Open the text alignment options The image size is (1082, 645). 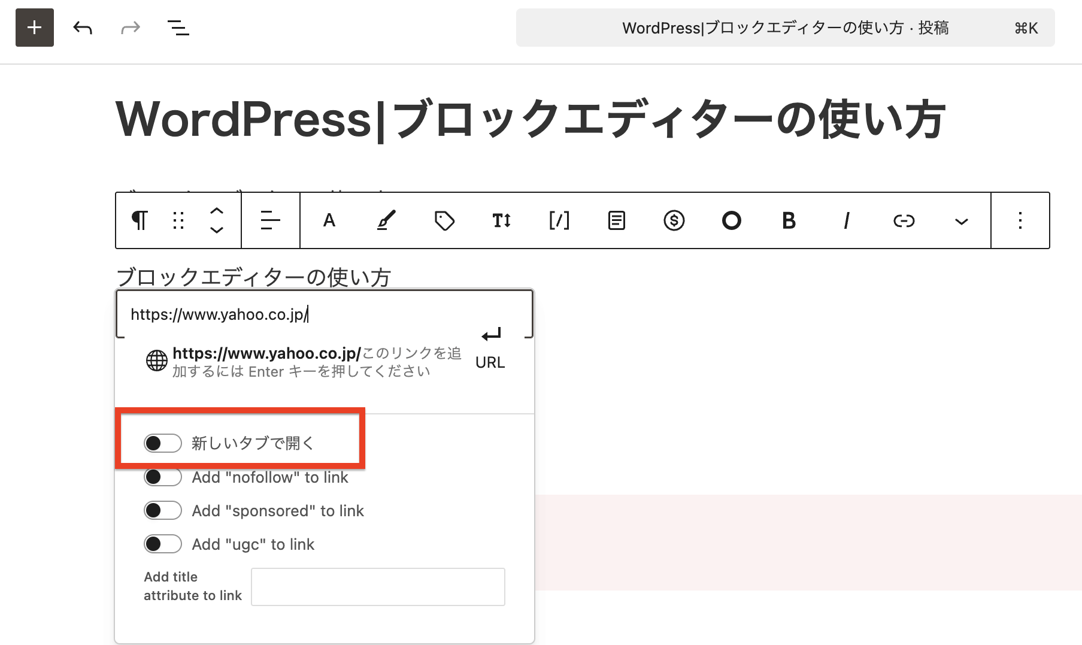click(271, 220)
